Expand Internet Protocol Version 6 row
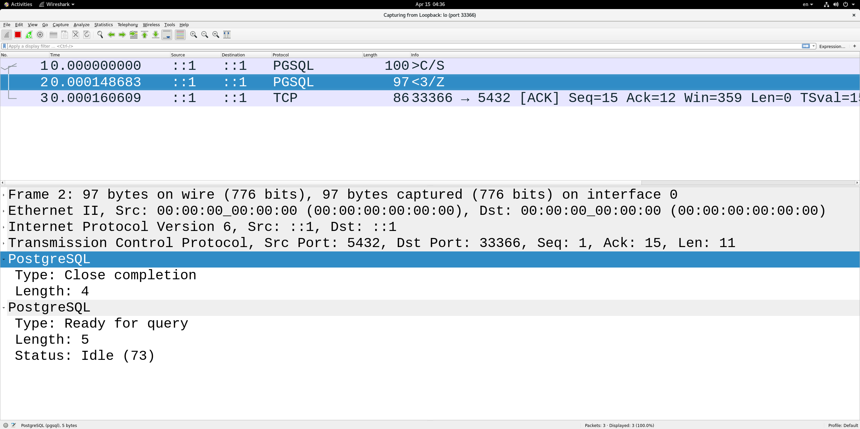 (x=4, y=227)
